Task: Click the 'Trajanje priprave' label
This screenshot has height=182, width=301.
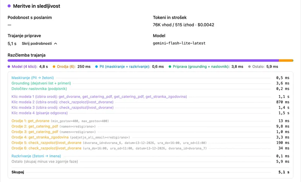Action: [24, 36]
